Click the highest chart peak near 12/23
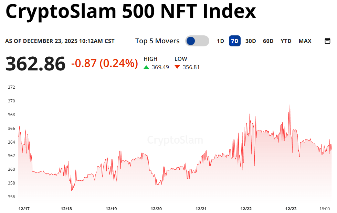Screen dimensions: 337x213 [x=290, y=105]
